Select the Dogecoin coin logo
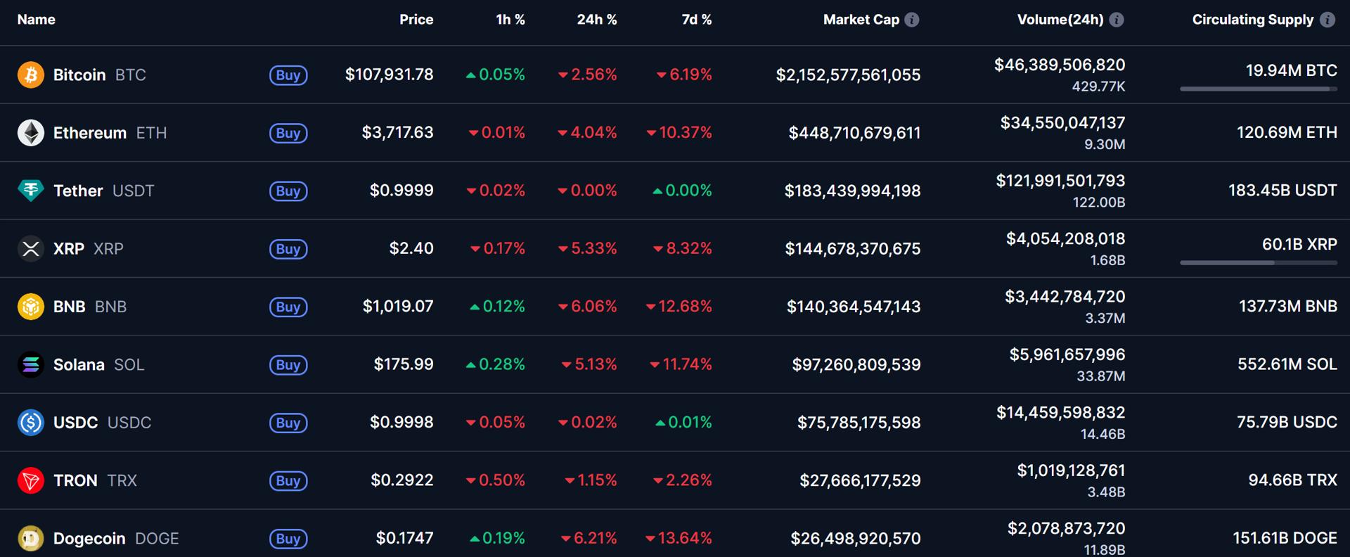Screen dimensions: 1350x557 pos(30,538)
